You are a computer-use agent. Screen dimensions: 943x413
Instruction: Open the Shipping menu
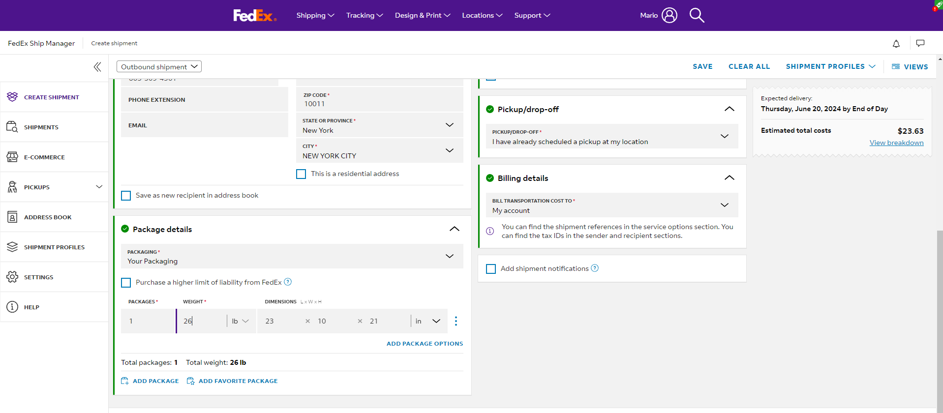tap(315, 15)
